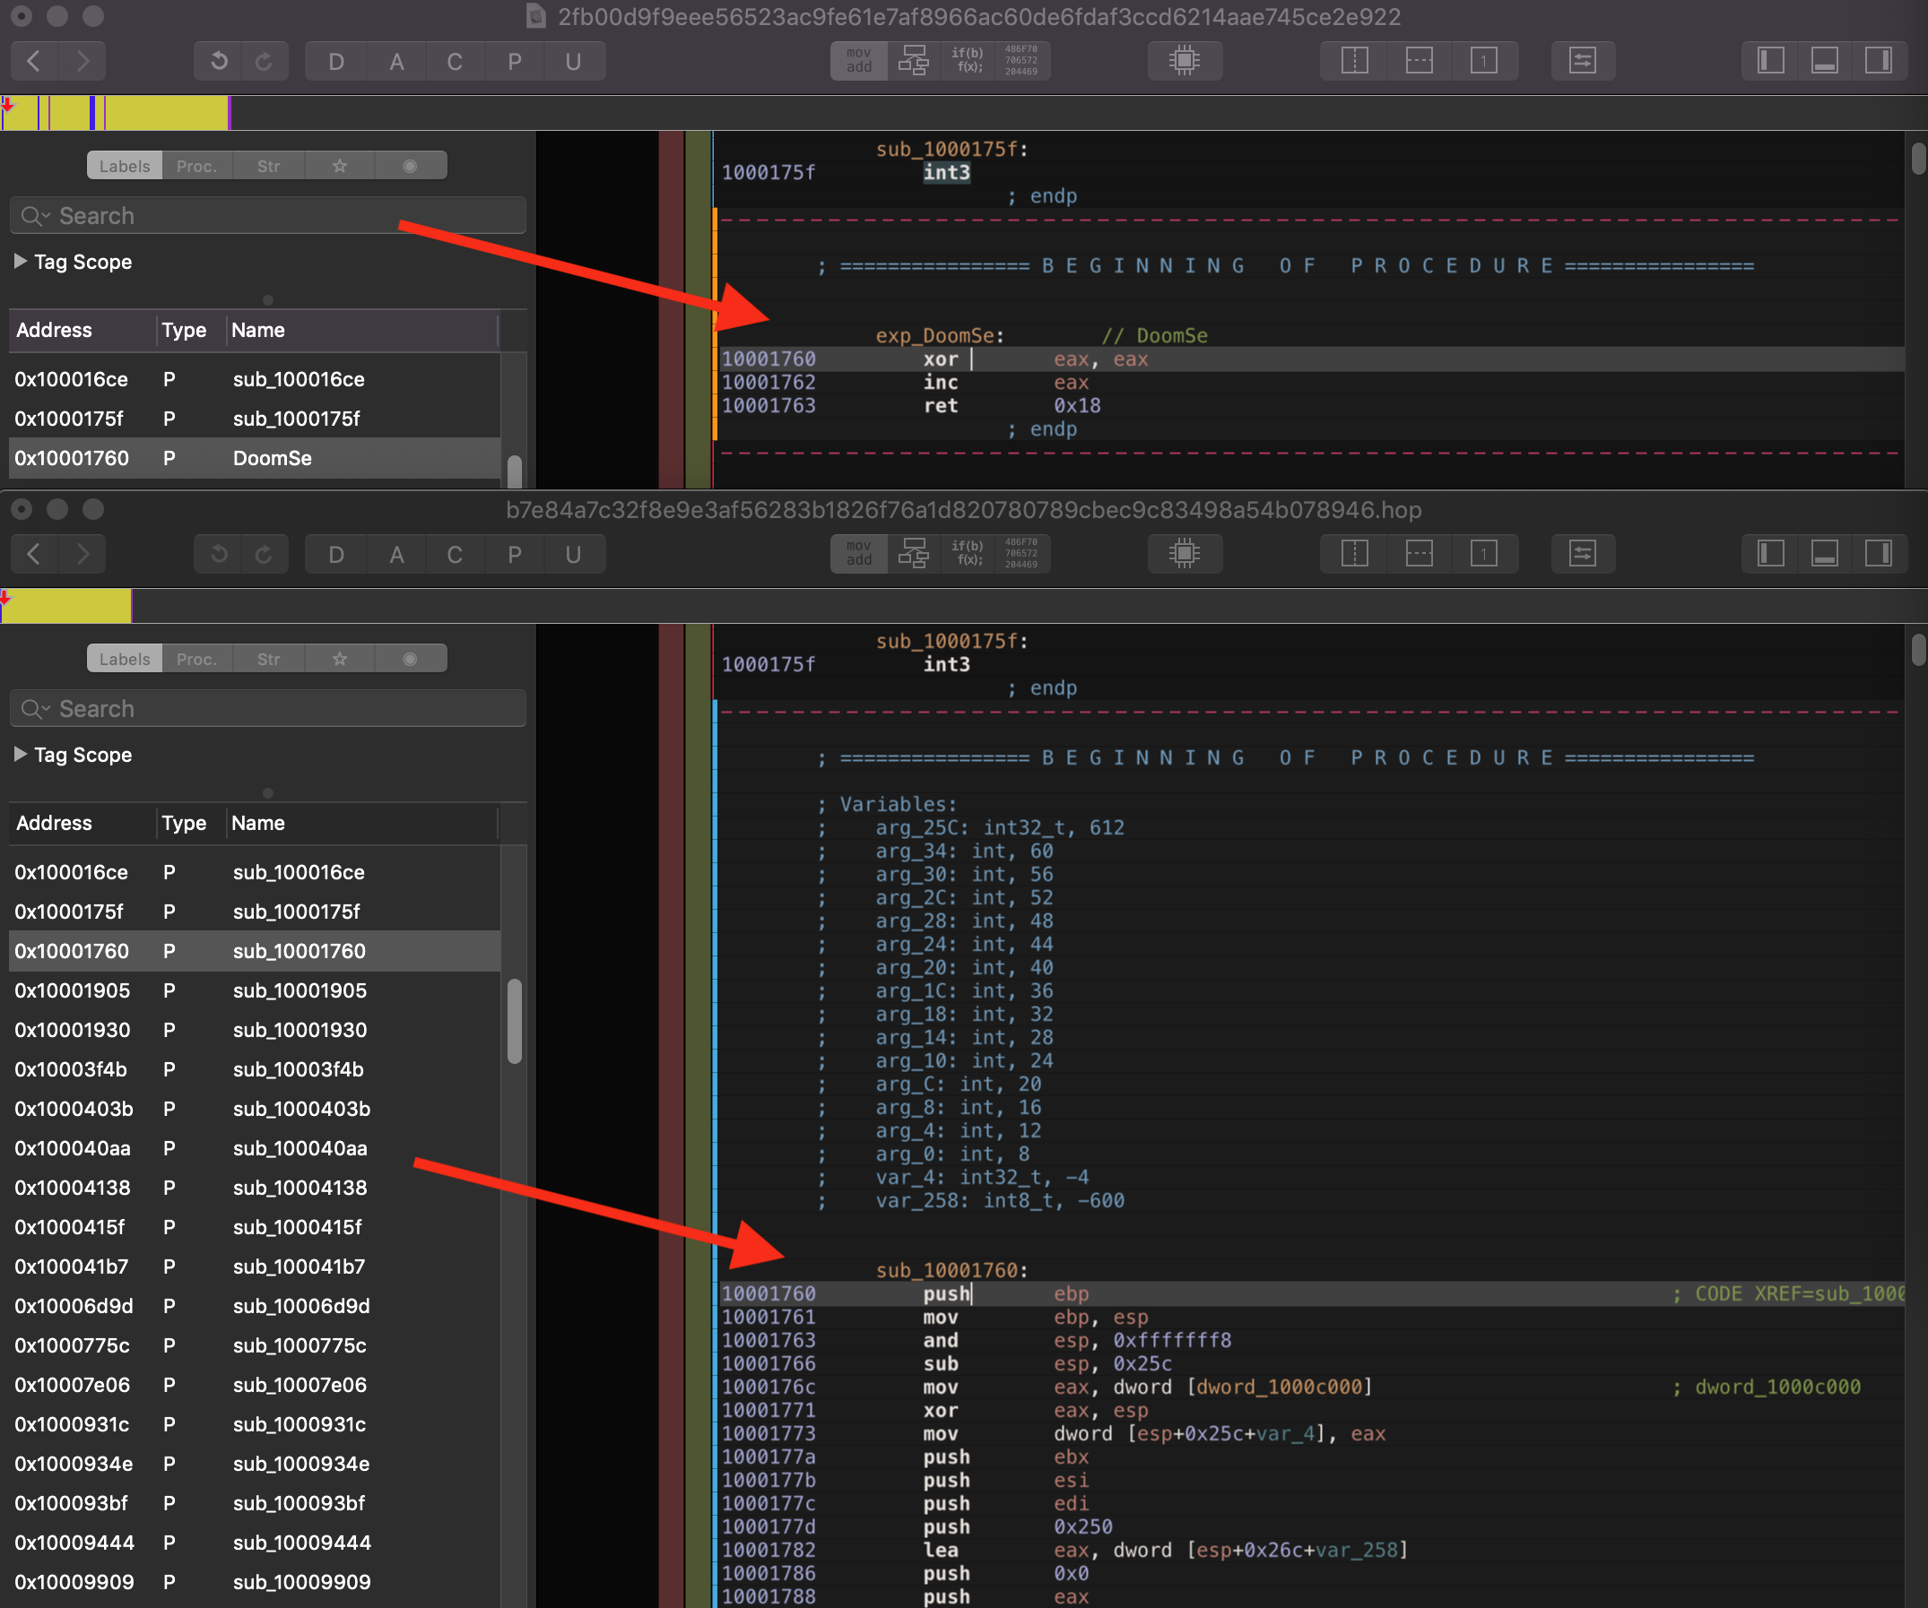Viewport: 1928px width, 1608px height.
Task: Select sub_10001905 in bottom label list
Action: coord(300,990)
